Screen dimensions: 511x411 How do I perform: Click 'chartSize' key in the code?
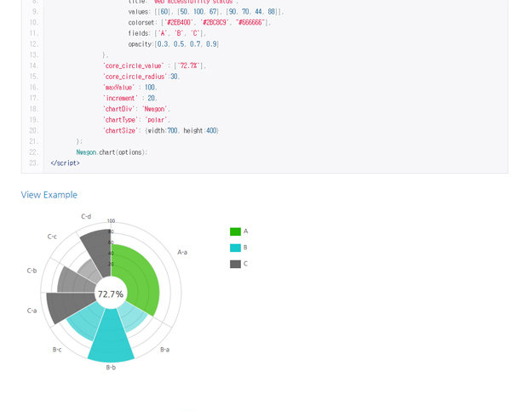tap(120, 130)
